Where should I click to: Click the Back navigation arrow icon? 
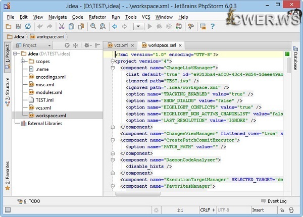pos(115,26)
